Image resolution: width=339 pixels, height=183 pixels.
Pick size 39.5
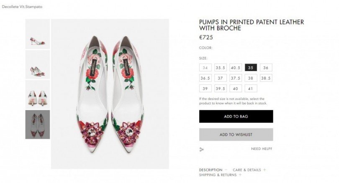coord(221,89)
